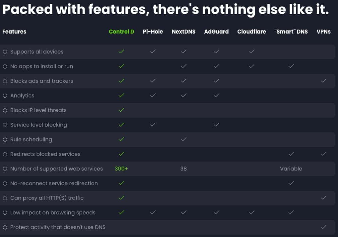Image resolution: width=338 pixels, height=237 pixels.
Task: Click the "Can proxy all HTTP(S) traffic" label
Action: click(47, 198)
